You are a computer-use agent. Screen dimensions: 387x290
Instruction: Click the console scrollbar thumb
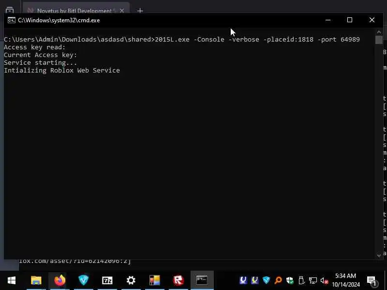click(x=379, y=40)
